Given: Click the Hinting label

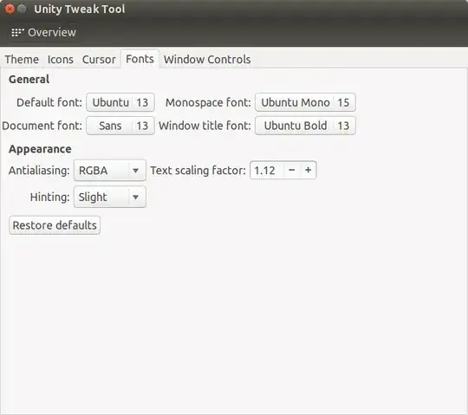Looking at the screenshot, I should 50,197.
